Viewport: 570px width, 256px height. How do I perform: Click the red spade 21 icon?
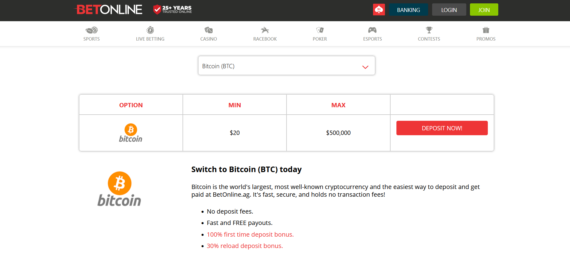[379, 10]
